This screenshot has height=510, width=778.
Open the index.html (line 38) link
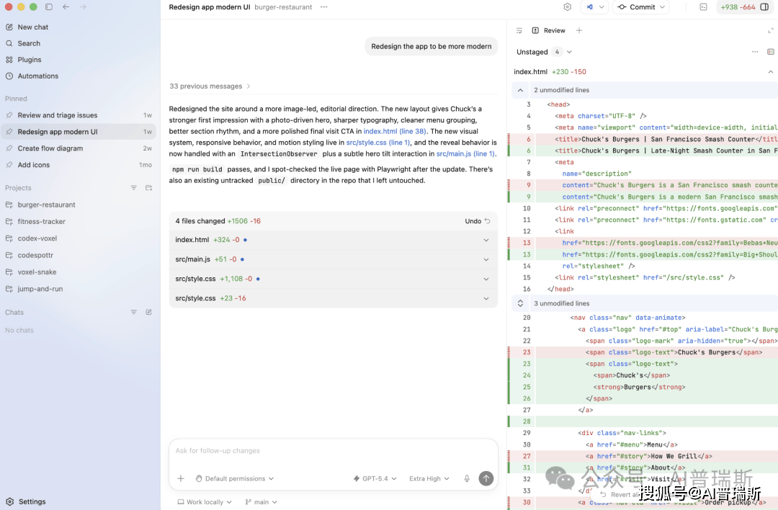click(395, 131)
